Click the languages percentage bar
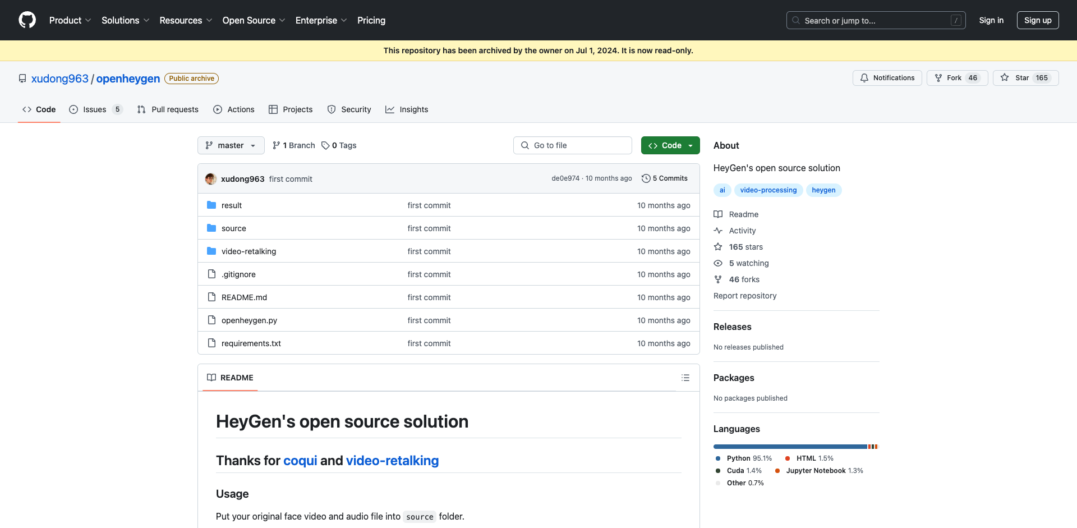Viewport: 1077px width, 528px height. tap(795, 447)
